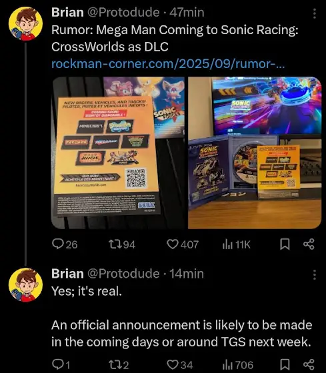The width and height of the screenshot is (326, 373).
Task: Open @Protodude handle on first tweet
Action: click(x=123, y=13)
